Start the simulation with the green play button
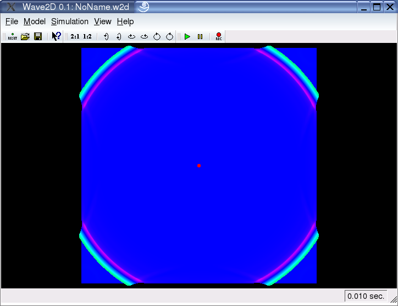 pos(187,36)
